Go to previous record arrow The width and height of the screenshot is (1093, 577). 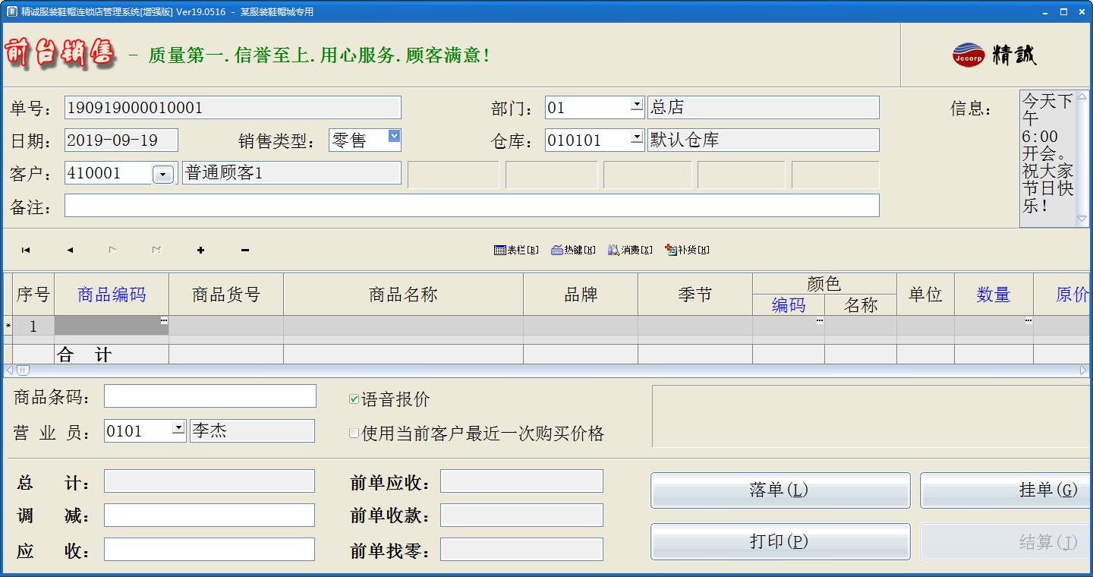tap(70, 250)
